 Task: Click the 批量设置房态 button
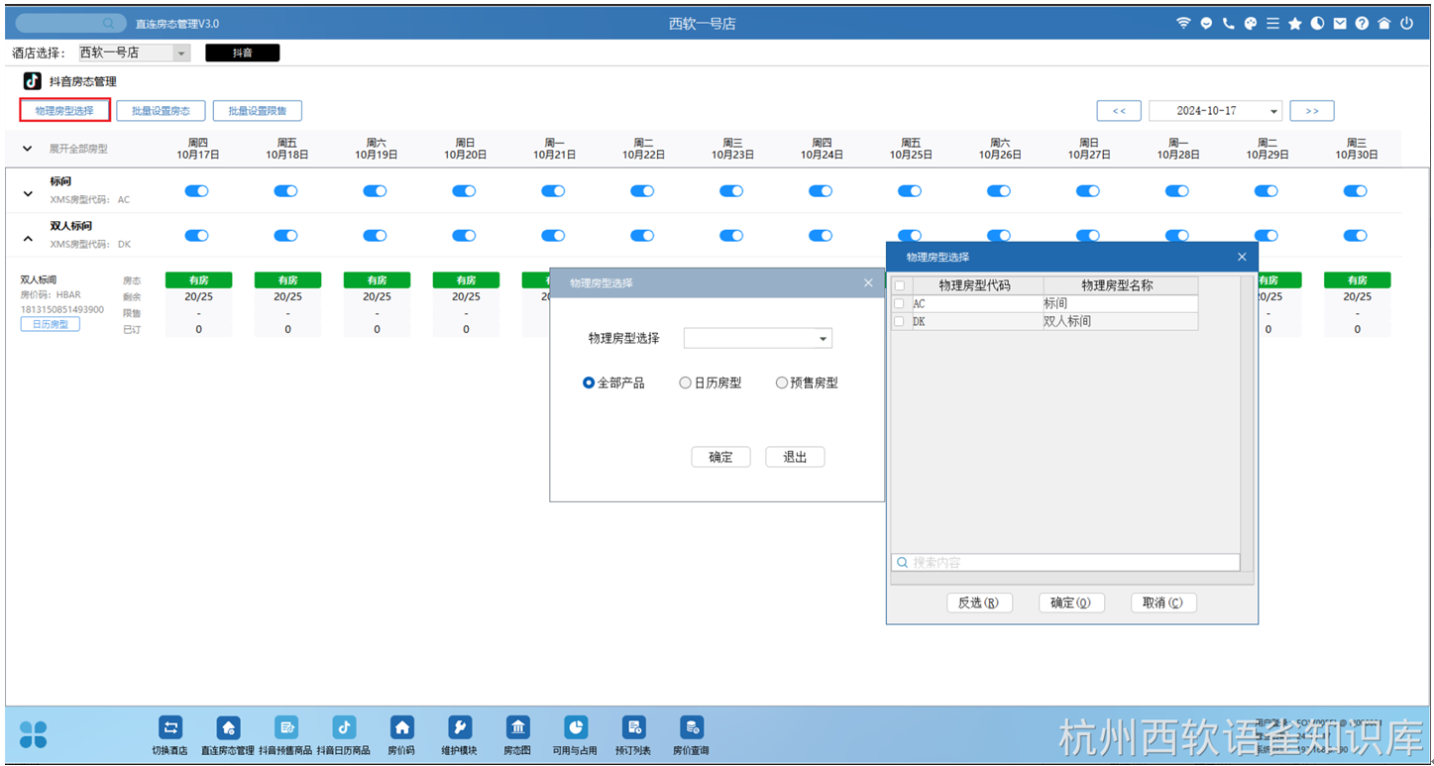click(161, 111)
